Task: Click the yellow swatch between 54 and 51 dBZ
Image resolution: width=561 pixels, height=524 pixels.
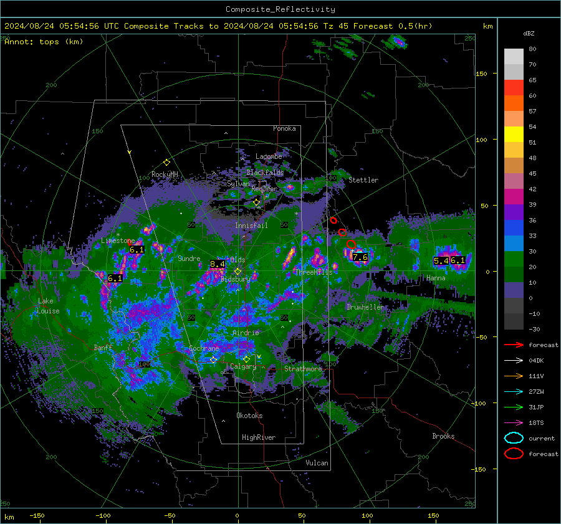Action: [x=514, y=135]
